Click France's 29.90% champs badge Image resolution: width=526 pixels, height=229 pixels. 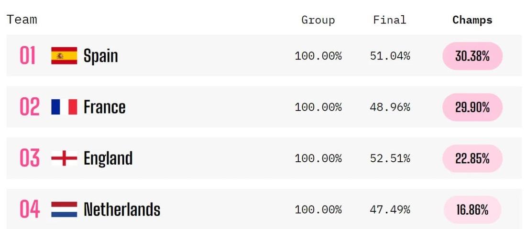tap(472, 107)
